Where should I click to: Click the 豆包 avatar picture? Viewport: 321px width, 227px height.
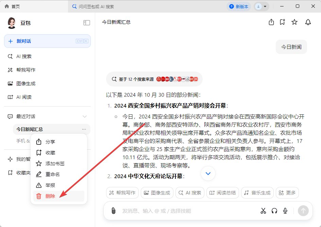[12, 23]
